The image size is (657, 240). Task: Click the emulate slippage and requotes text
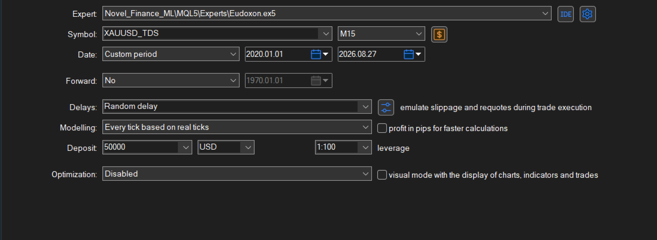coord(496,107)
